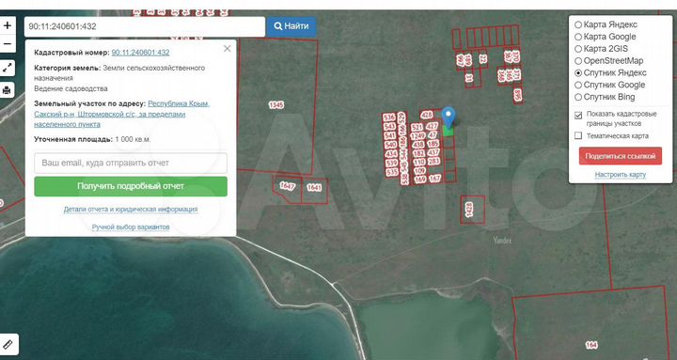Open Настроить карту link
Viewport: 677px width, 360px height.
click(620, 175)
